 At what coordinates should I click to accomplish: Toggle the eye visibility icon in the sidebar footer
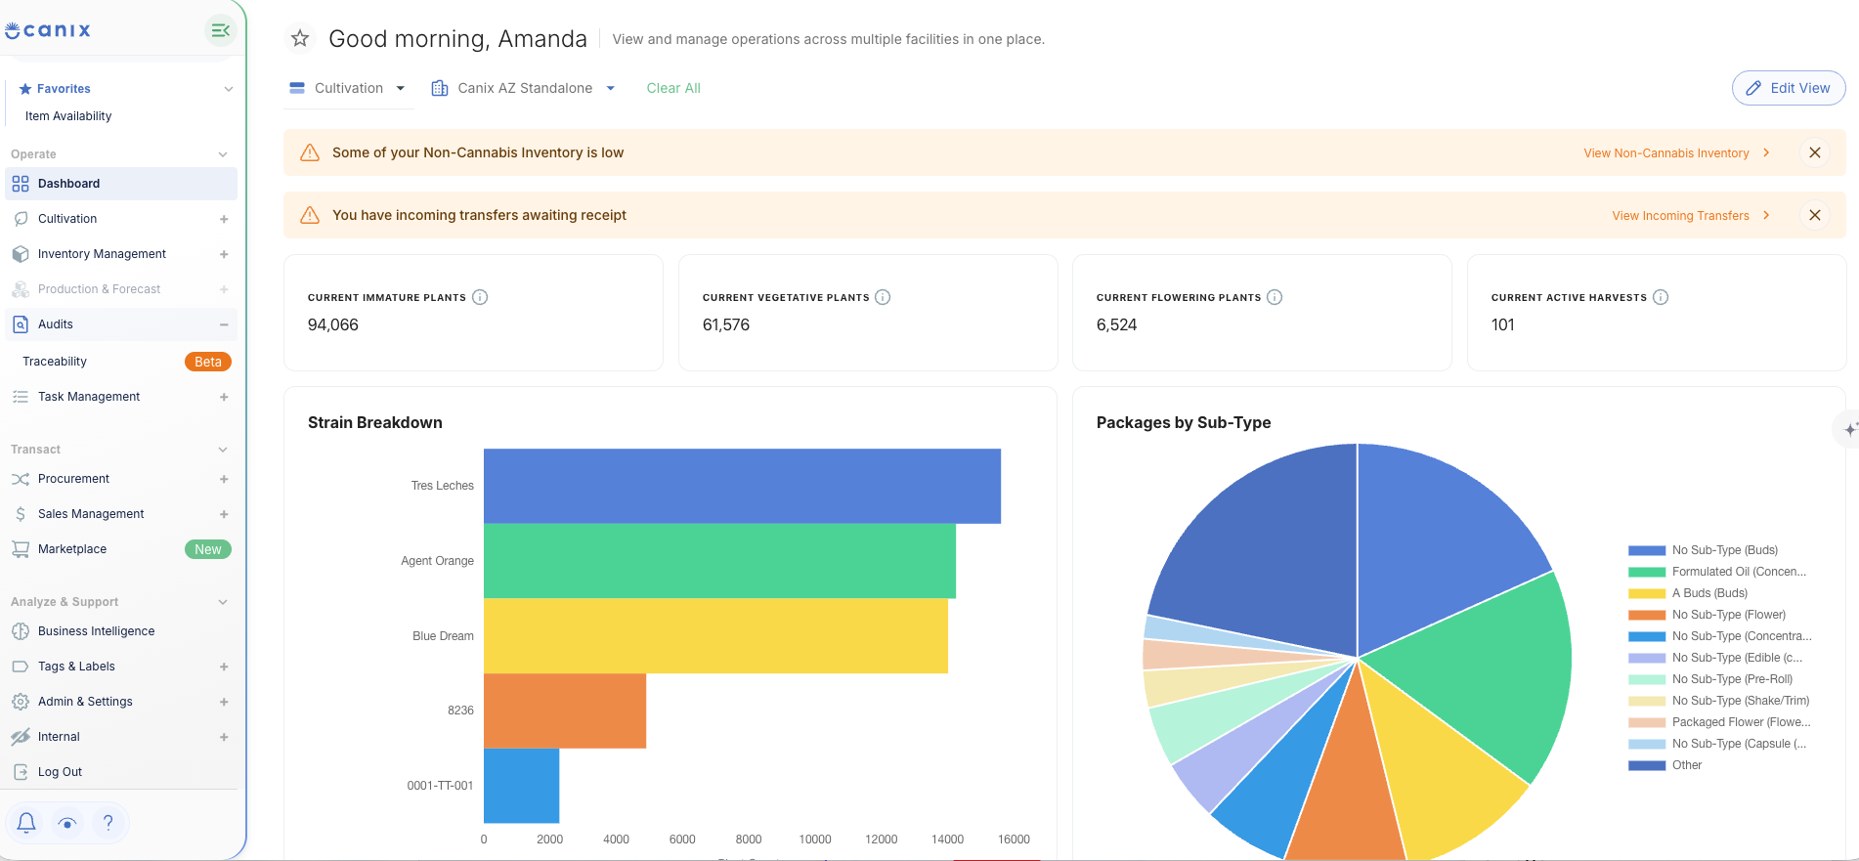pyautogui.click(x=67, y=823)
